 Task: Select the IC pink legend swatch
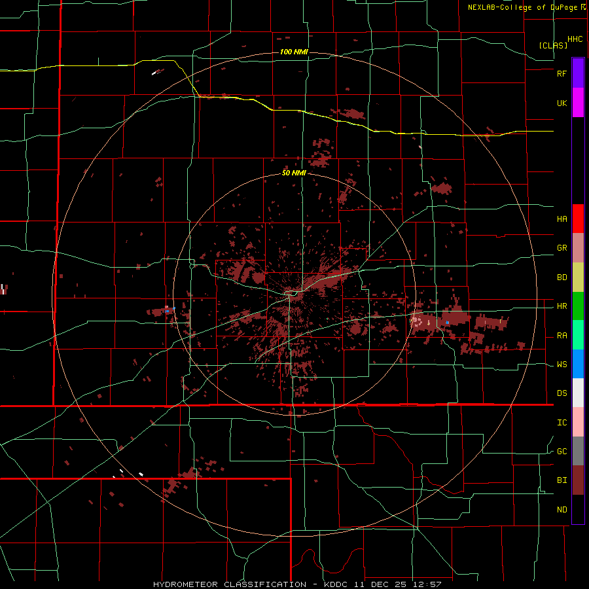(x=578, y=422)
